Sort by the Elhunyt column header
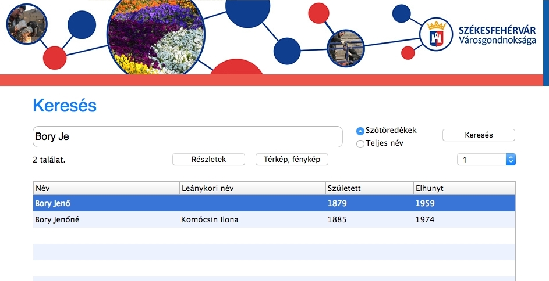This screenshot has height=281, width=549. tap(463, 188)
